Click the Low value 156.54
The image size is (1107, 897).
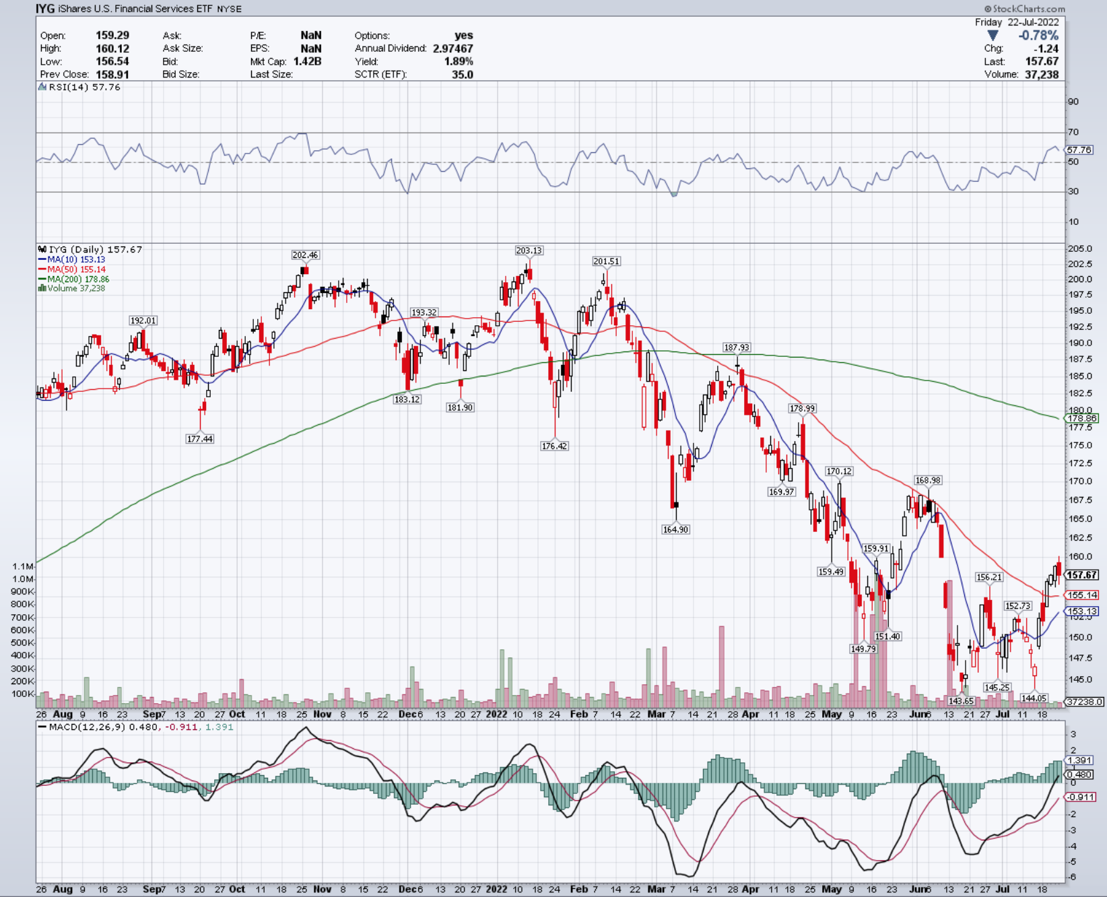[112, 61]
